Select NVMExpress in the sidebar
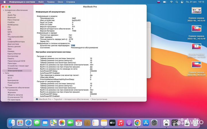This screenshot has width=207, height=129. click(x=13, y=25)
